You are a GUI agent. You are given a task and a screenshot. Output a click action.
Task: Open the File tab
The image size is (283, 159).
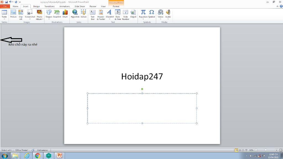(5, 6)
